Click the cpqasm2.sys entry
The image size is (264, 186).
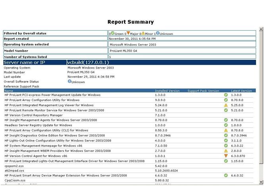click(x=14, y=166)
